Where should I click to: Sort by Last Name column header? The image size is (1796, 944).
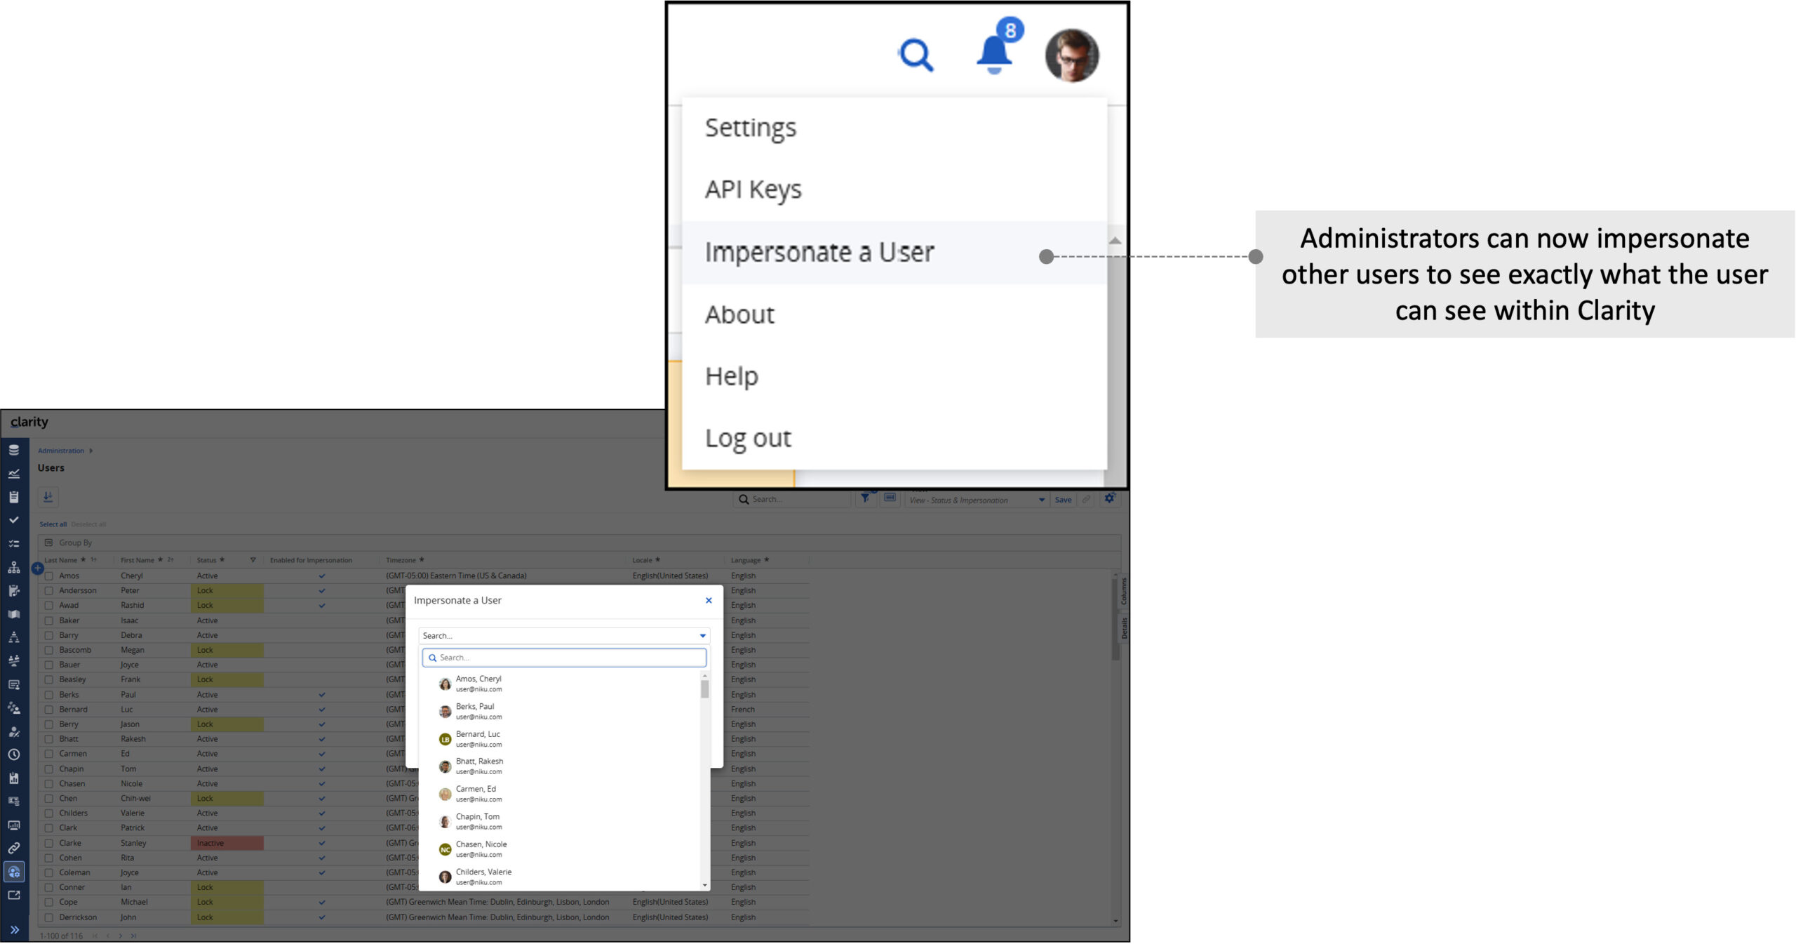click(x=60, y=560)
